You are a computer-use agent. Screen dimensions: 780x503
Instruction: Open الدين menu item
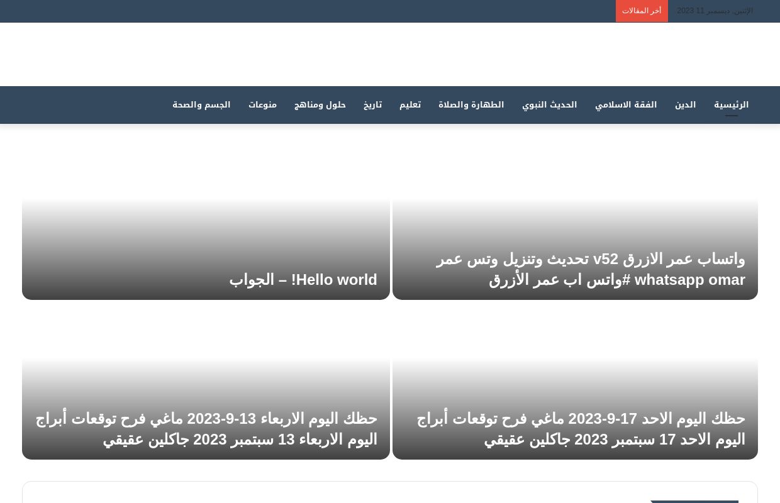pos(685,105)
